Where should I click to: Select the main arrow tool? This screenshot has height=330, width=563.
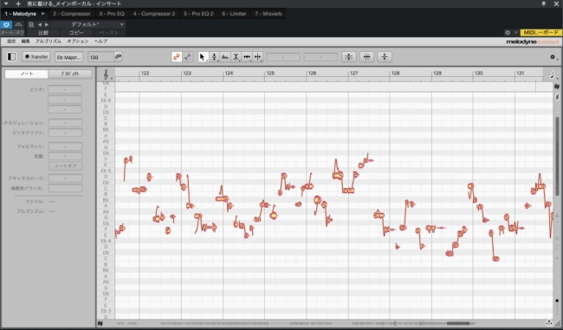[x=203, y=57]
